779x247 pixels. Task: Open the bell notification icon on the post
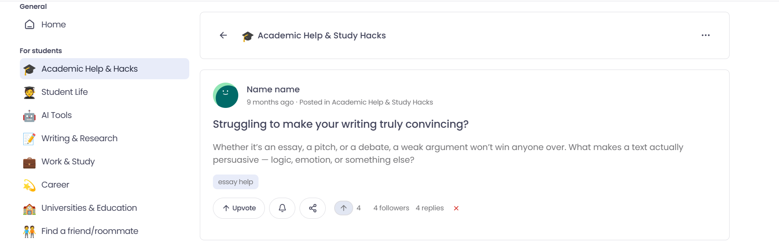tap(282, 208)
